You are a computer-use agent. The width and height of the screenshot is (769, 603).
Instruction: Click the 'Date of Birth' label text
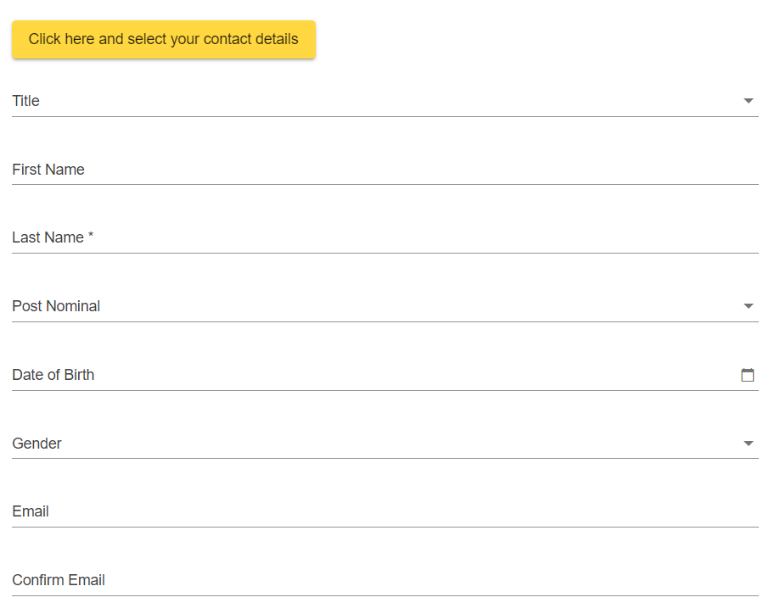[x=53, y=375]
